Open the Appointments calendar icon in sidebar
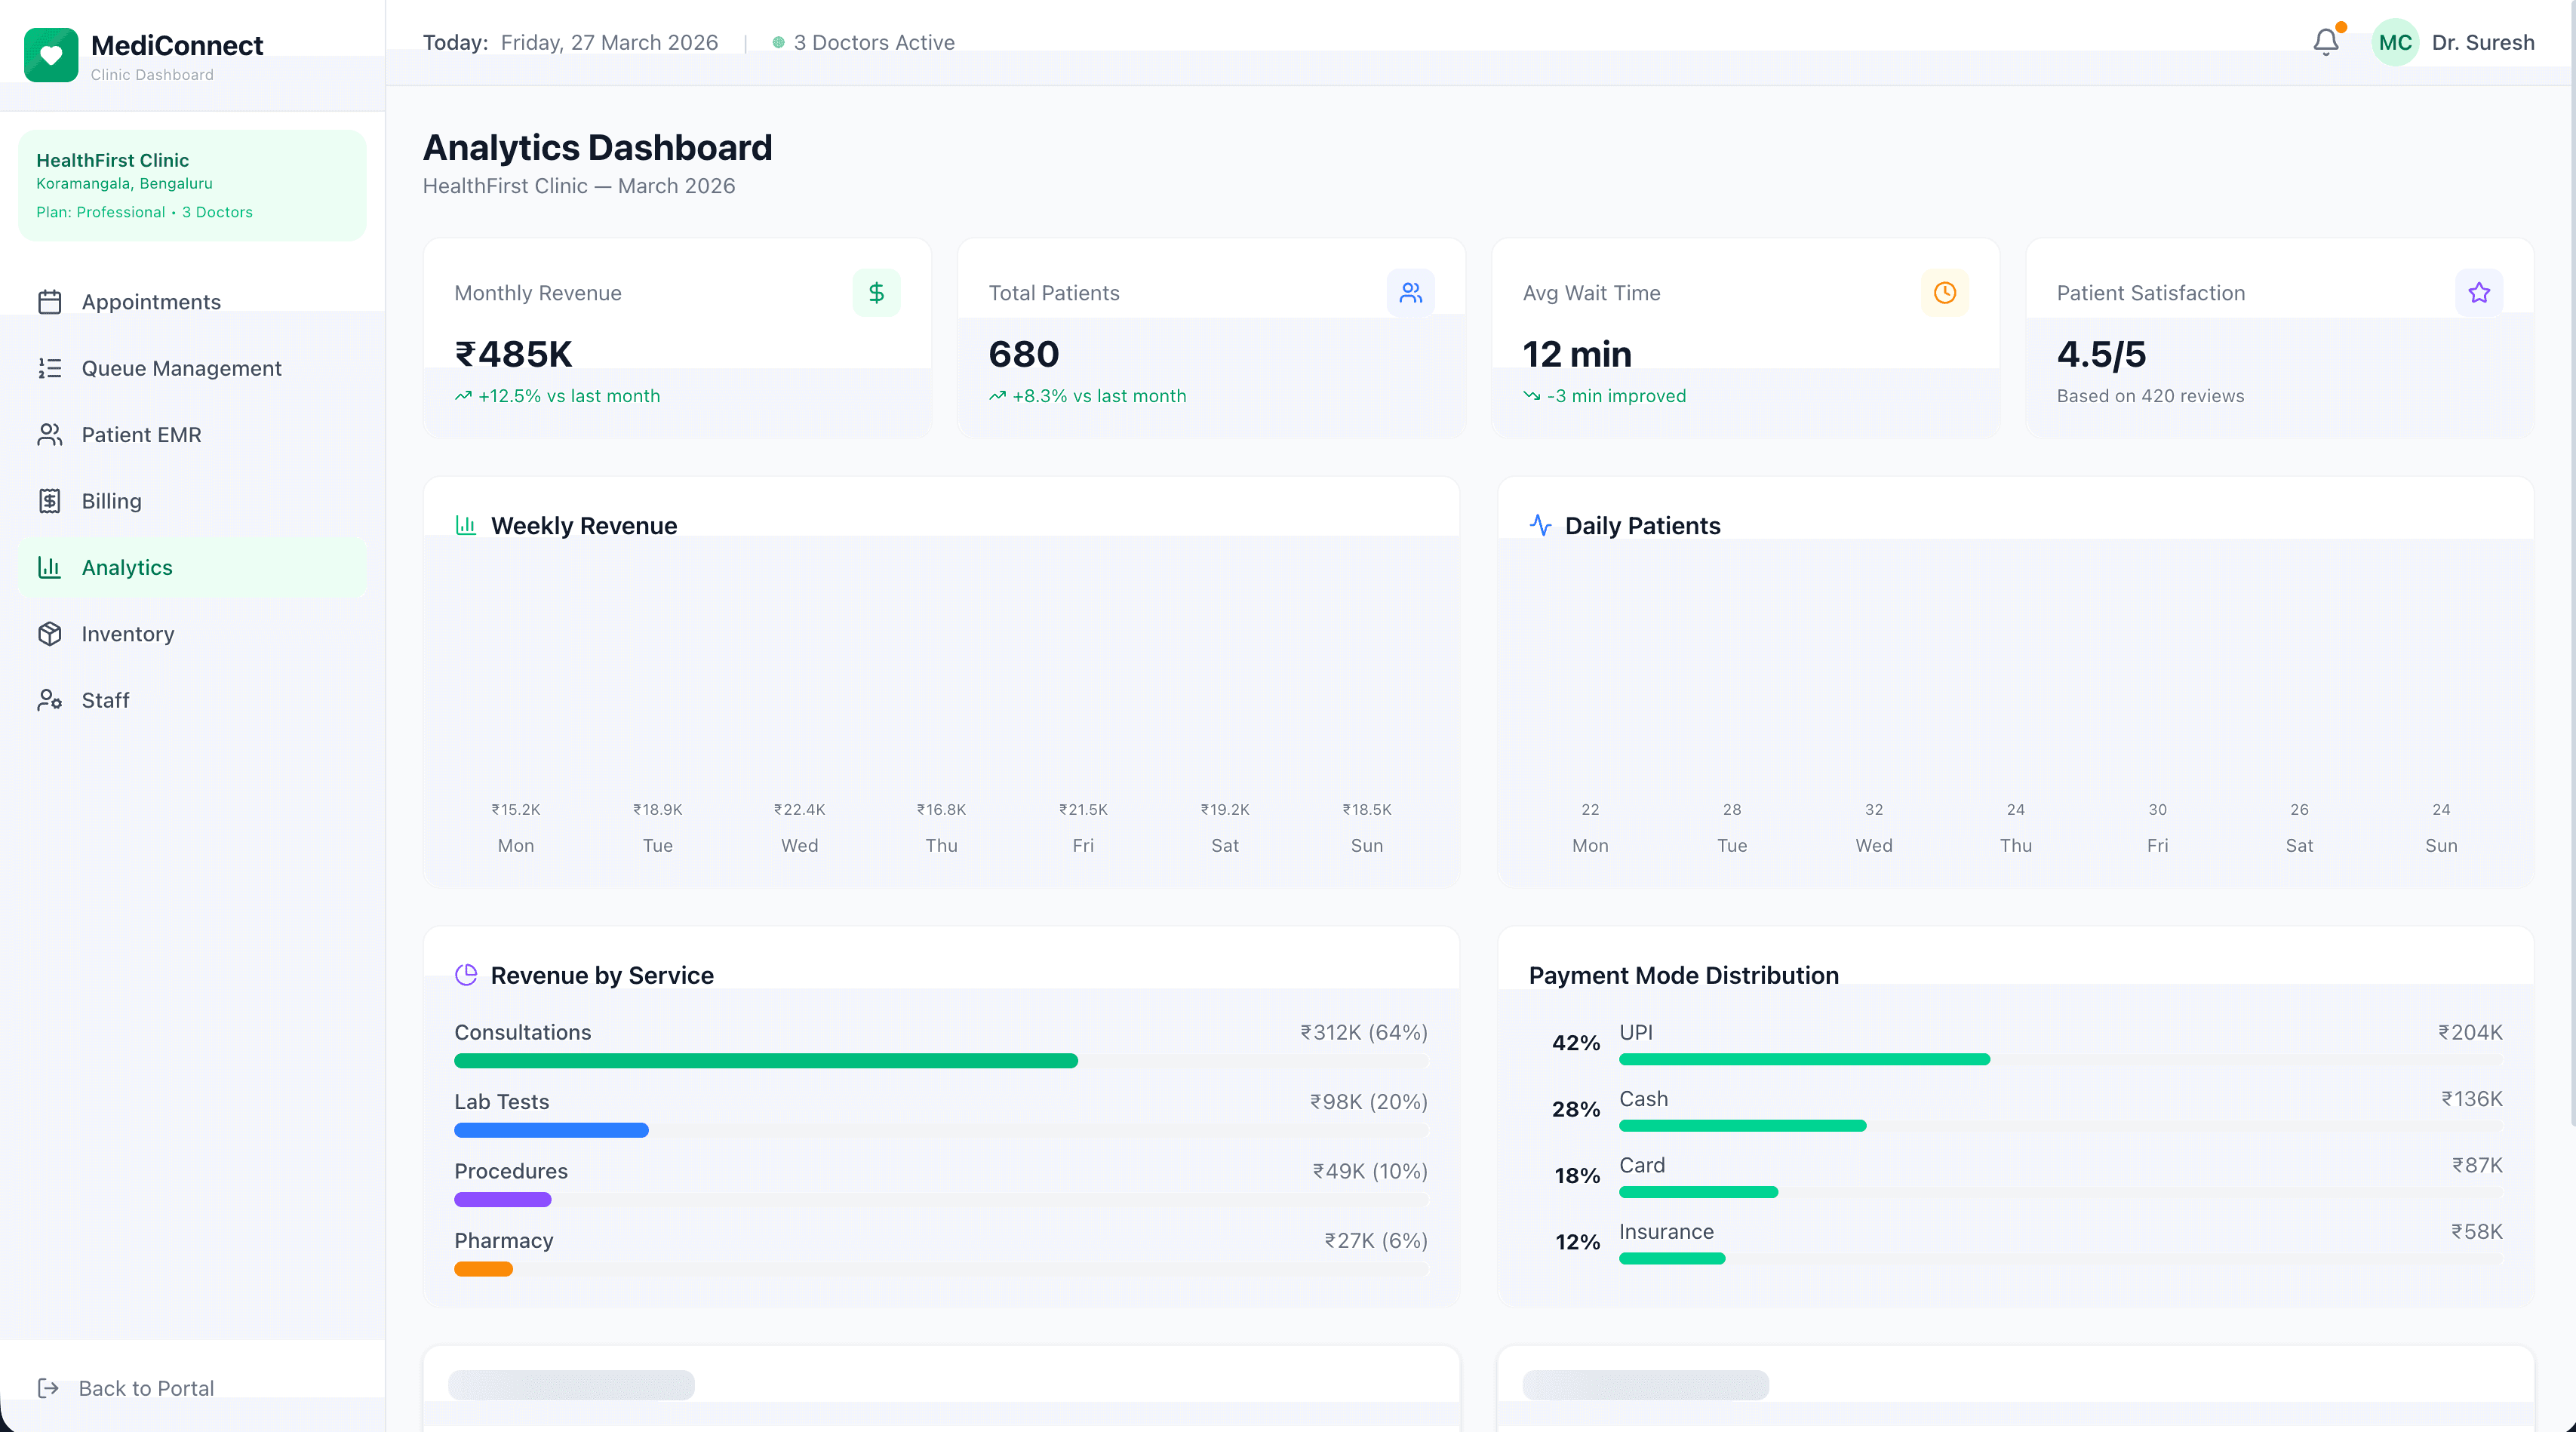Screen dimensions: 2576x1432 51,301
